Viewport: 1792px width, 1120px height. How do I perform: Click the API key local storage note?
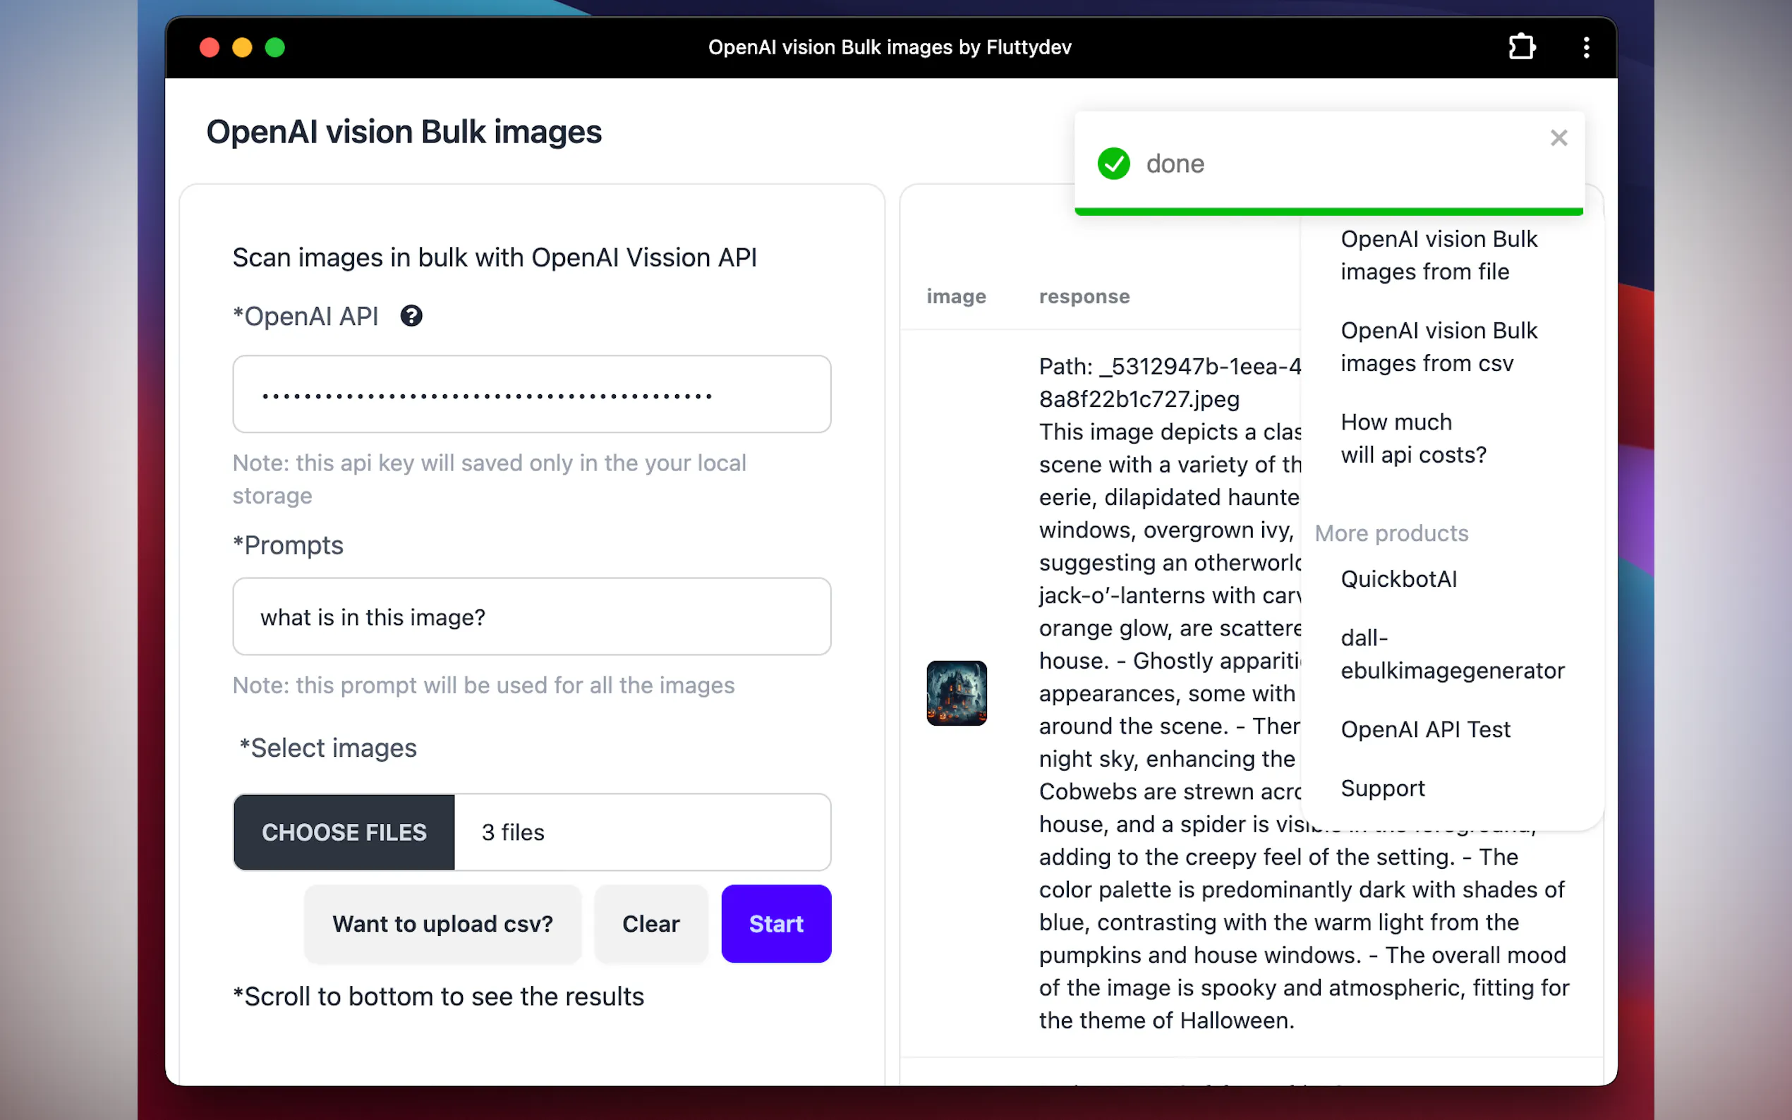tap(489, 478)
